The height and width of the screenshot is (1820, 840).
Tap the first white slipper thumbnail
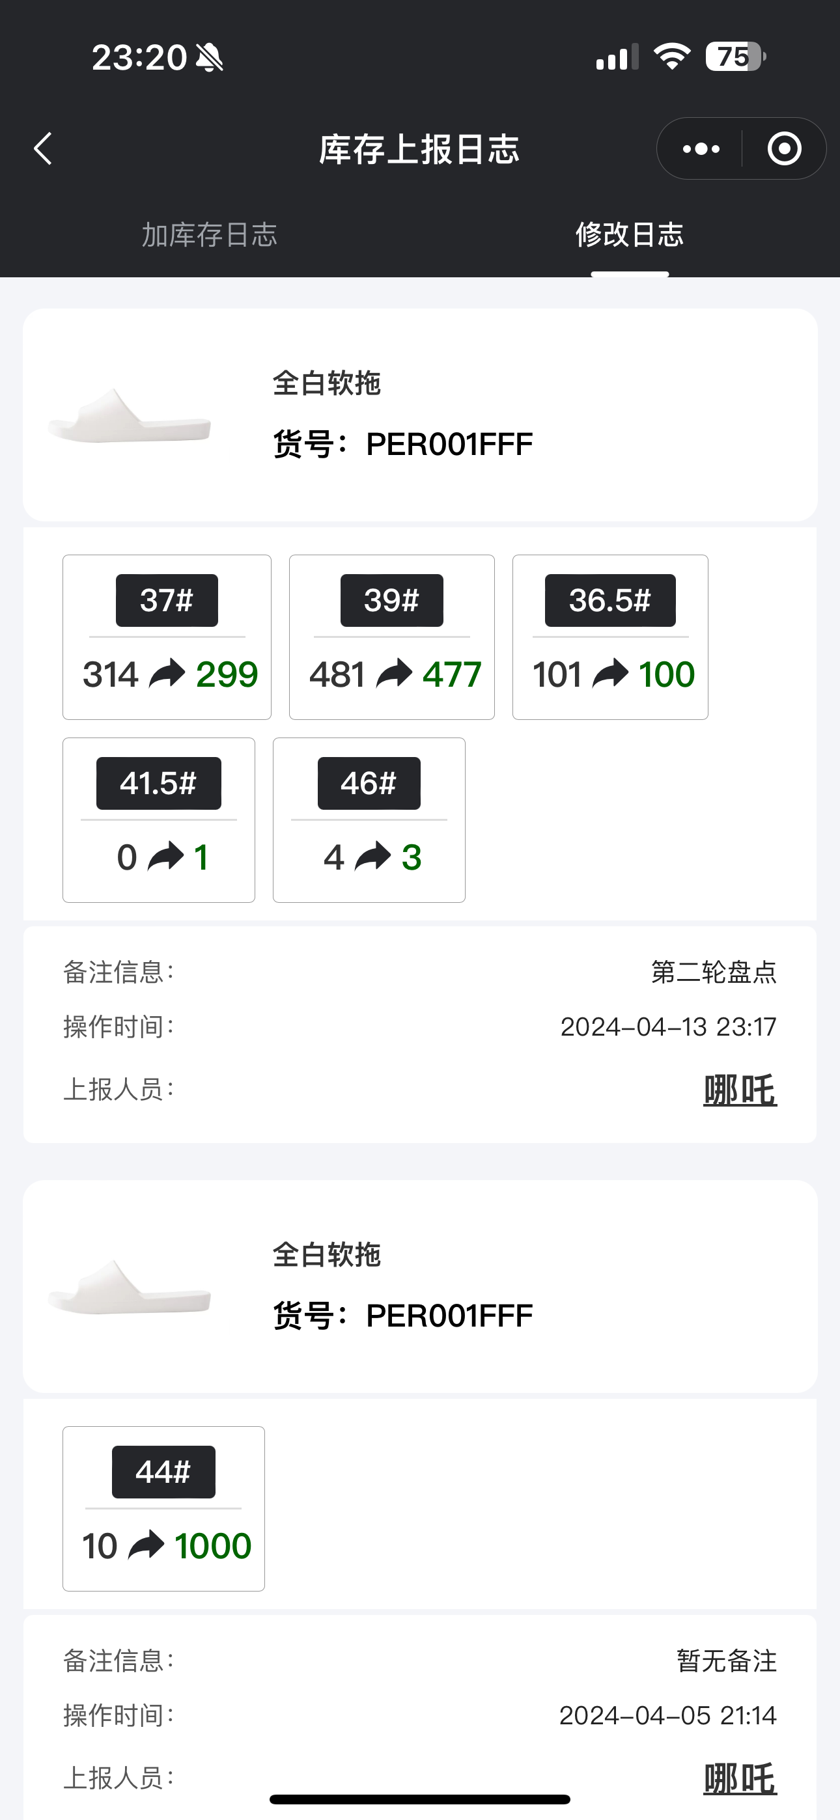click(130, 415)
